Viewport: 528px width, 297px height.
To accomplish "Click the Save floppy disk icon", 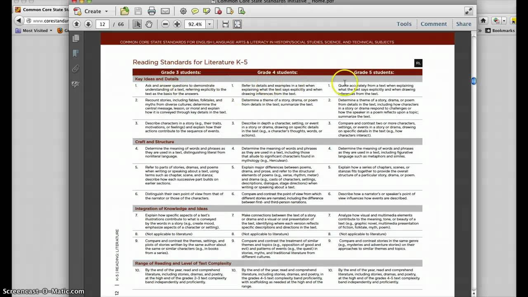I will coord(138,11).
